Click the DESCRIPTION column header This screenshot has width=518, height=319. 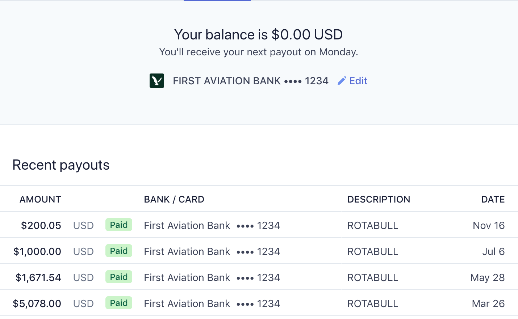pos(379,199)
